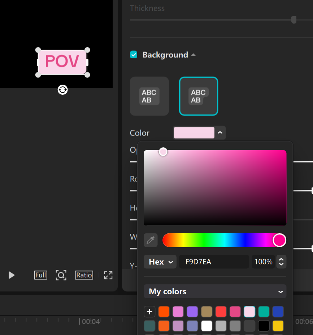The width and height of the screenshot is (313, 335).
Task: Pick the selected light pink swatch
Action: [249, 312]
